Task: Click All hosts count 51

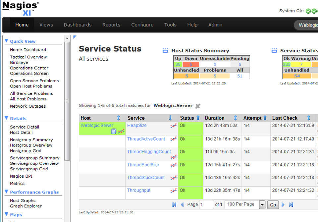Action: 240,76
